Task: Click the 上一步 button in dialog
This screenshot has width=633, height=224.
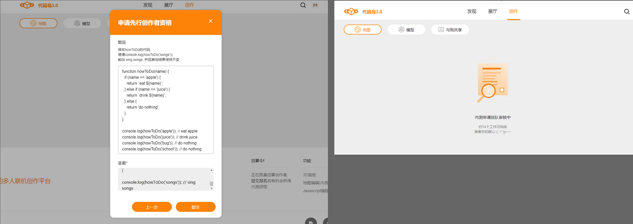Action: [152, 207]
